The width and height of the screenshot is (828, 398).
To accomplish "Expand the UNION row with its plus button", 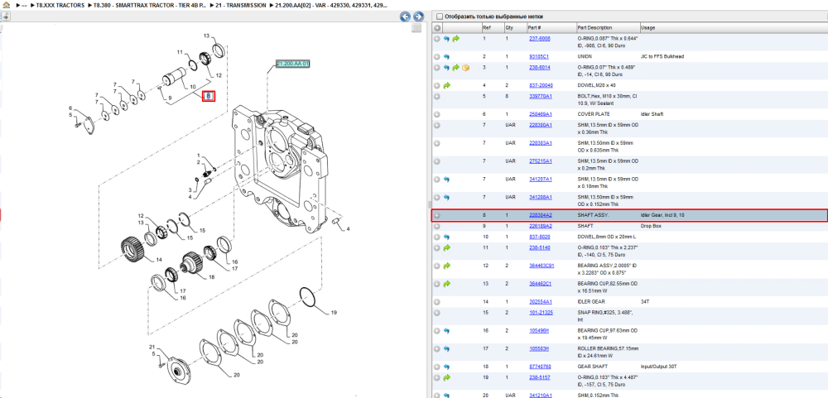I will coord(437,56).
